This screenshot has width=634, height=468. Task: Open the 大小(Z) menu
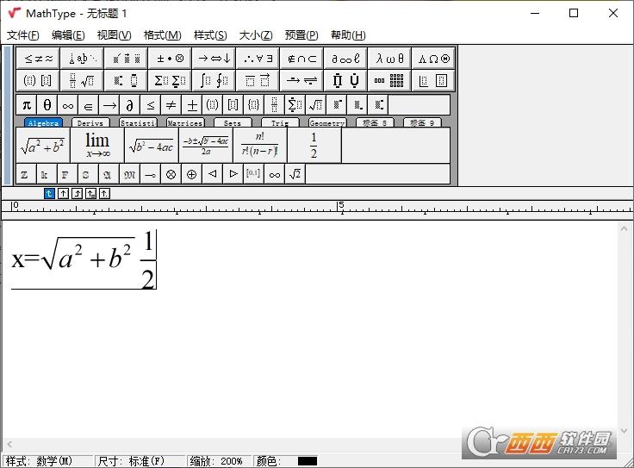[256, 35]
